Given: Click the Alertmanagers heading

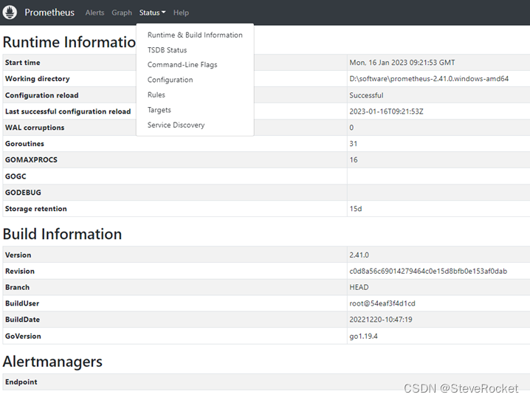Looking at the screenshot, I should 52,362.
